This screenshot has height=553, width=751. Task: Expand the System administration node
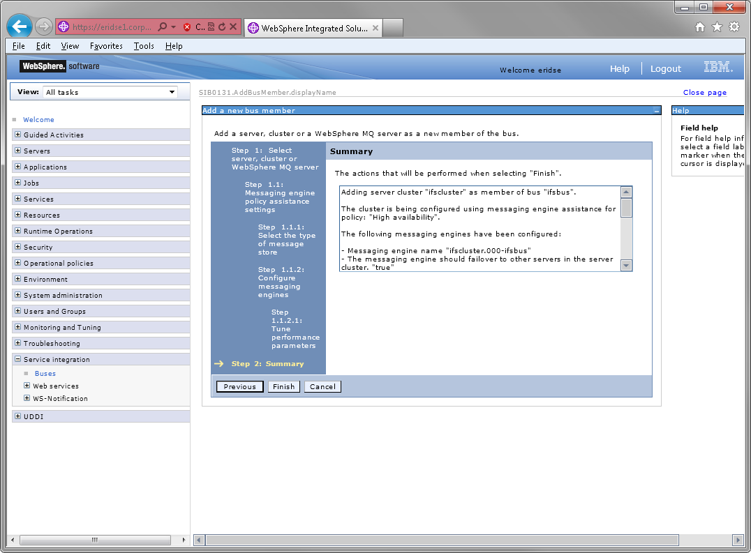click(17, 295)
